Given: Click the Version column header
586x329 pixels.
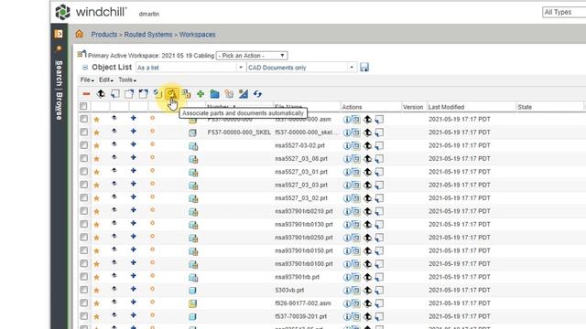Looking at the screenshot, I should [x=413, y=107].
